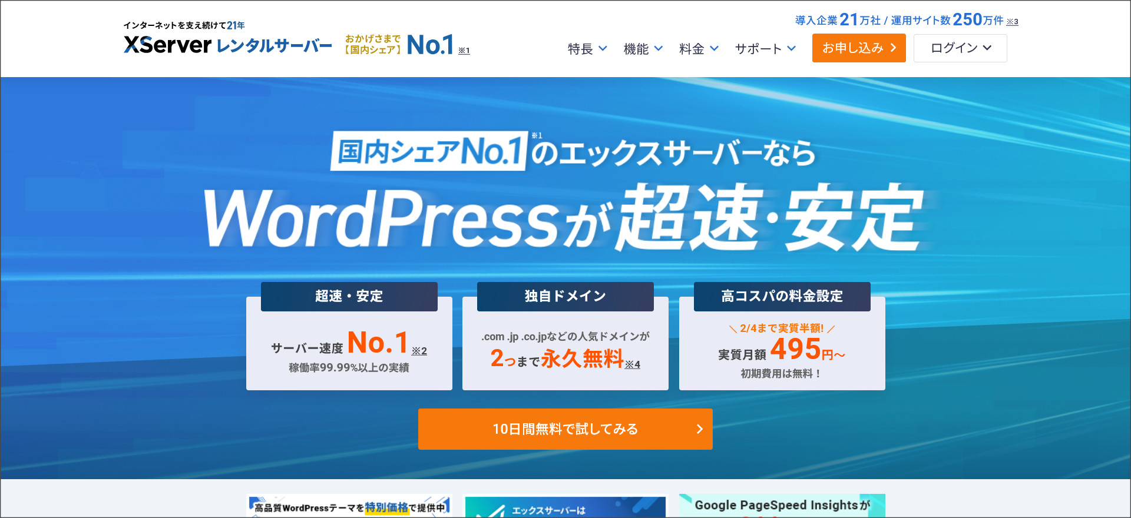Select the 高コスパの料金設定 card header
Viewport: 1131px width, 518px height.
click(x=782, y=296)
